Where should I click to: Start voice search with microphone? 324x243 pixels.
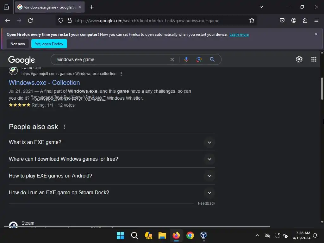(x=186, y=59)
